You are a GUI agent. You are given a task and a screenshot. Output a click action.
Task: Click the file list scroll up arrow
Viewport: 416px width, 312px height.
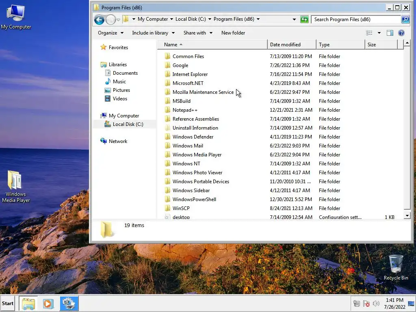pos(407,43)
